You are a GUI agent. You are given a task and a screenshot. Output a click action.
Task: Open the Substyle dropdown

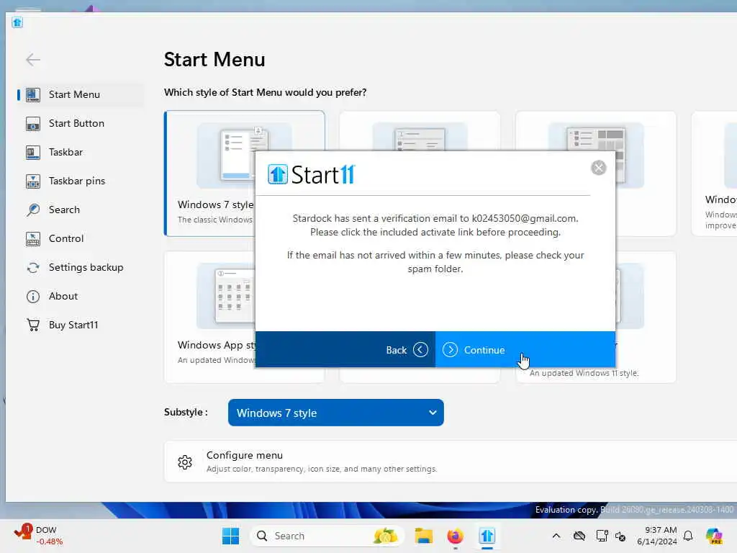335,413
